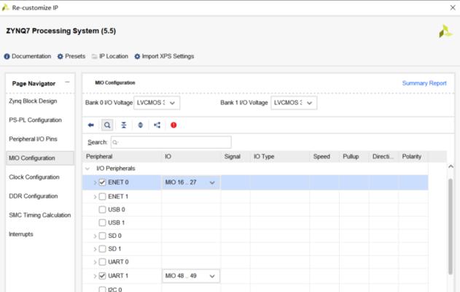Open the DDR Configuration page

(x=33, y=196)
